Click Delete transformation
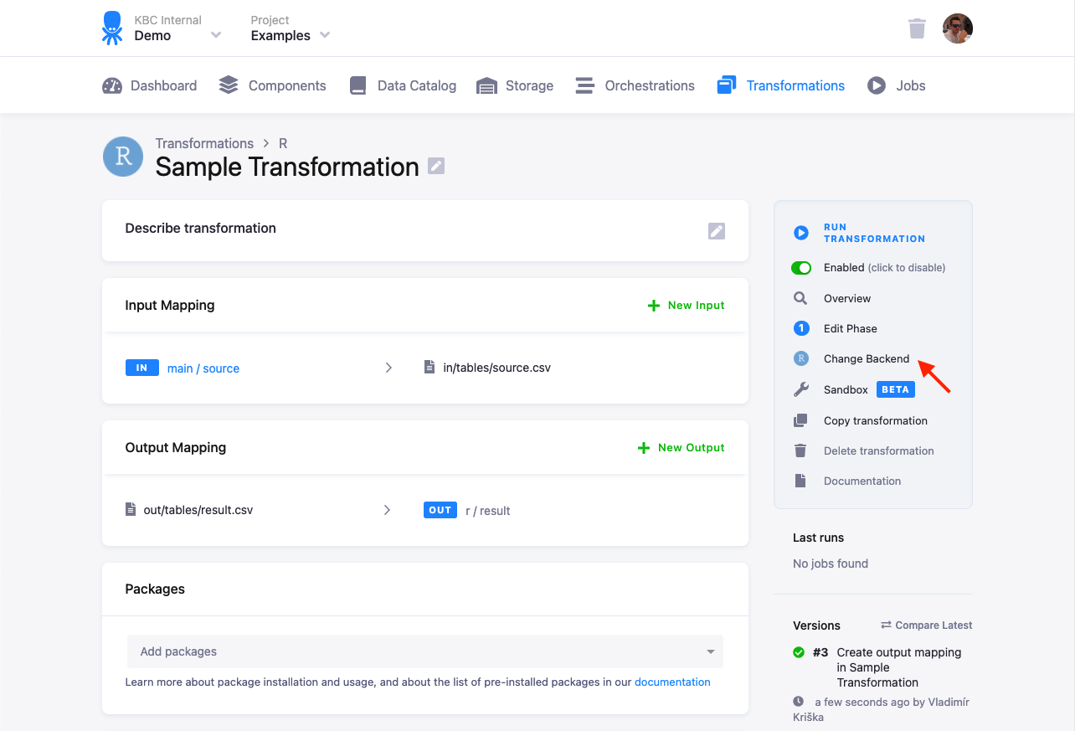1075x731 pixels. point(879,451)
